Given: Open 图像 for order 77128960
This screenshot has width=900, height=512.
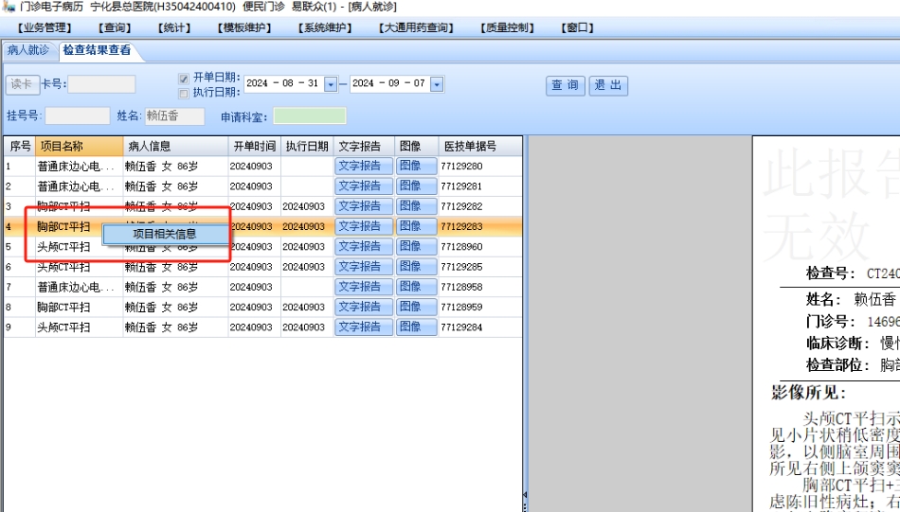Looking at the screenshot, I should point(416,247).
